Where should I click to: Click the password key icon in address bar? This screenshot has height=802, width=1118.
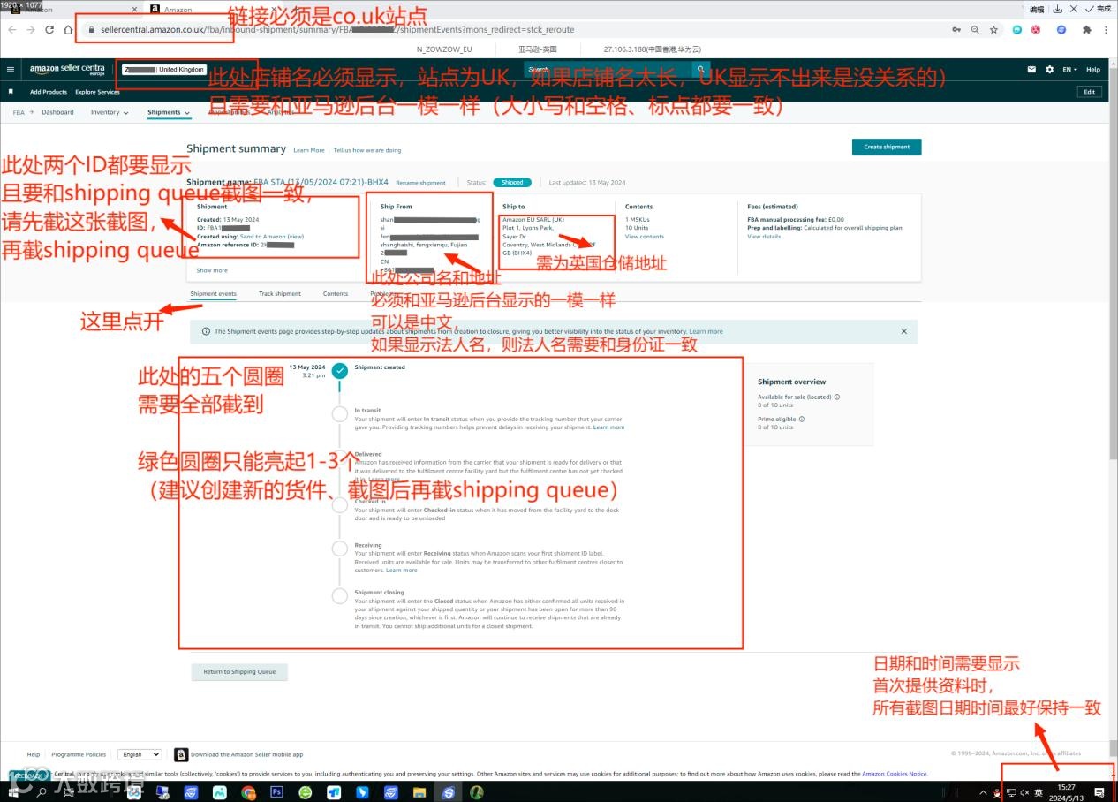[x=956, y=29]
